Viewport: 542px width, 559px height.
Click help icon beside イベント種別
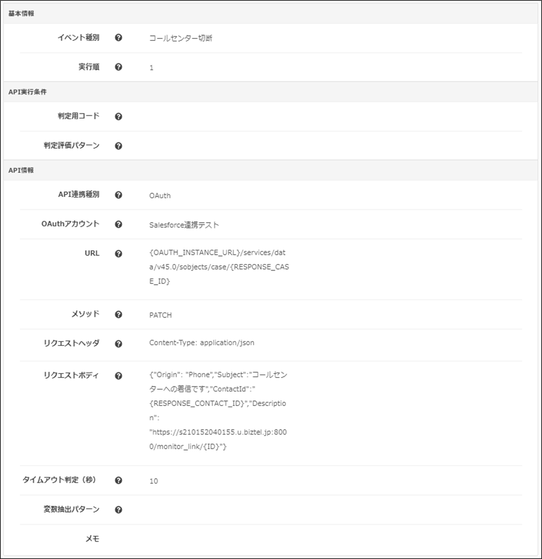pos(119,38)
